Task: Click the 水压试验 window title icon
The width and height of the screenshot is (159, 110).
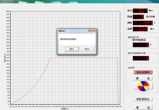Action: pyautogui.click(x=1, y=2)
